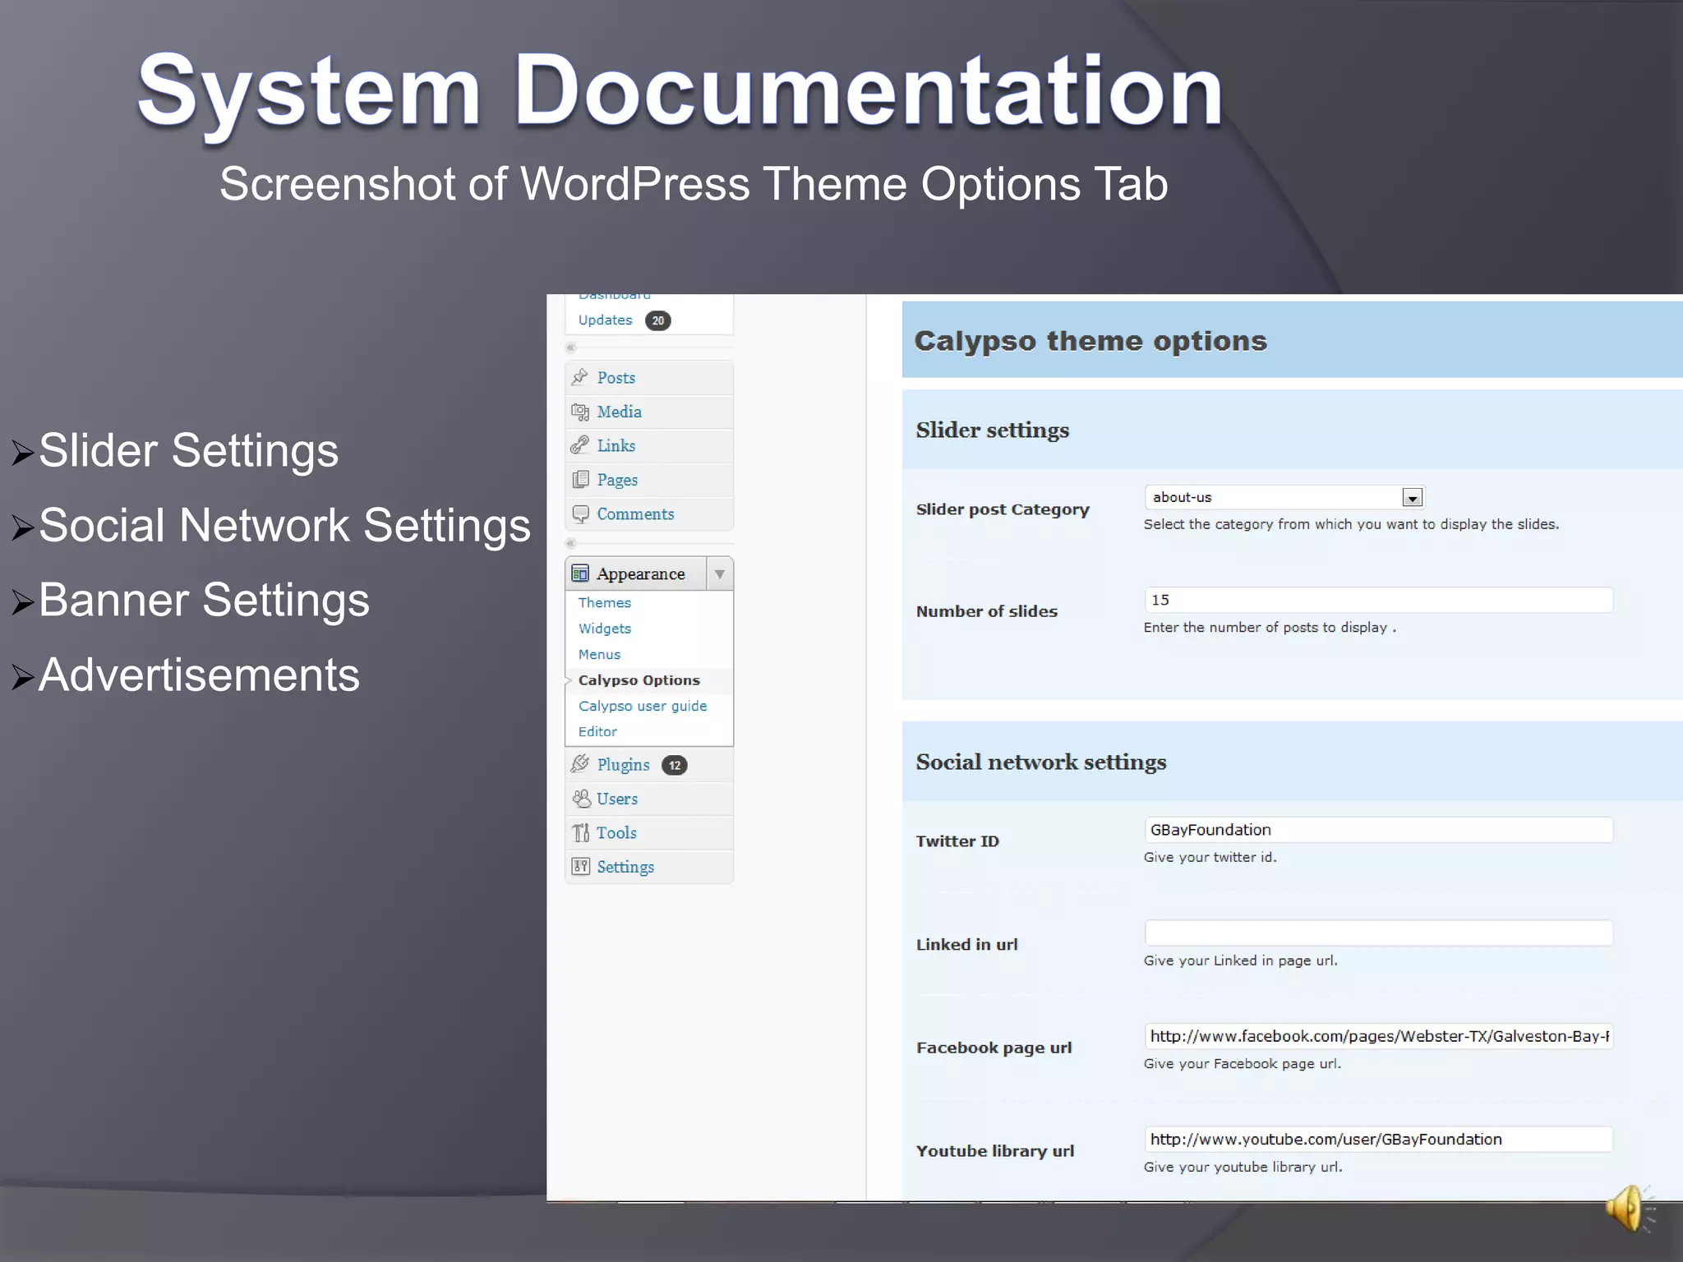The width and height of the screenshot is (1683, 1262).
Task: Click the Youtube library url field
Action: click(1378, 1140)
